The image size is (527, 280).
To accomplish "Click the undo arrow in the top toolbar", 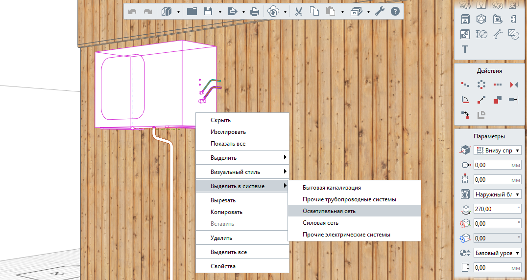I will (x=132, y=12).
